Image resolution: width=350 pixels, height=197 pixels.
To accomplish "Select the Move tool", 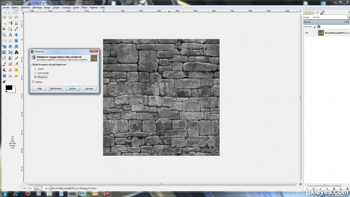I will [x=16, y=35].
